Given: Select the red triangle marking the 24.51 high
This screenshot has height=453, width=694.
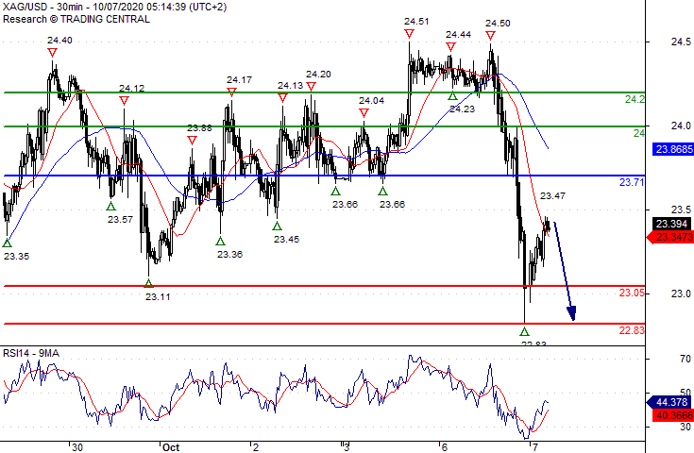Looking at the screenshot, I should click(x=410, y=34).
